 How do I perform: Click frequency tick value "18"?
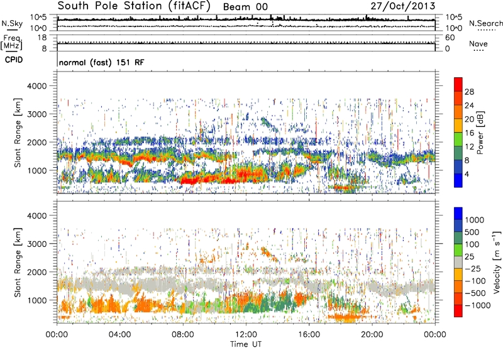[42, 38]
